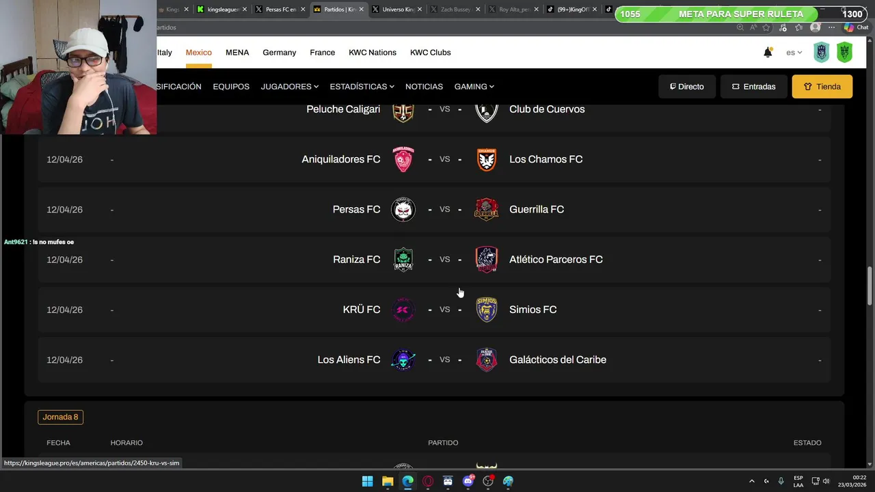Open the notifications bell icon

(768, 52)
